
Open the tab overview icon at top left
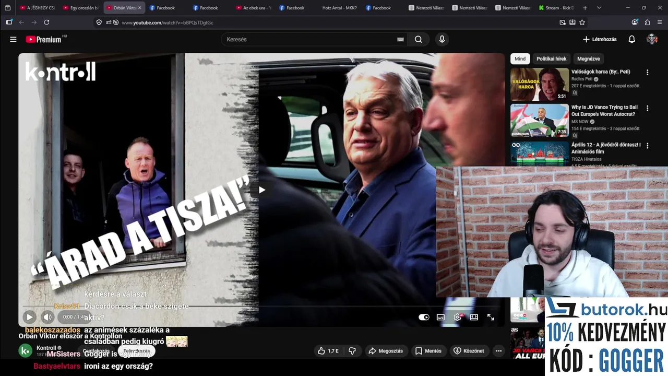7,8
